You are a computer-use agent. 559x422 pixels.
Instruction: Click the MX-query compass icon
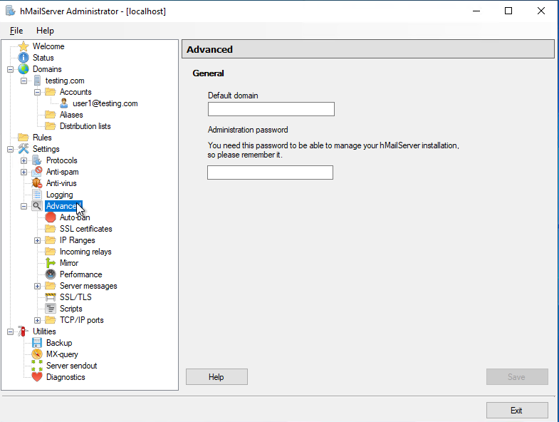37,354
